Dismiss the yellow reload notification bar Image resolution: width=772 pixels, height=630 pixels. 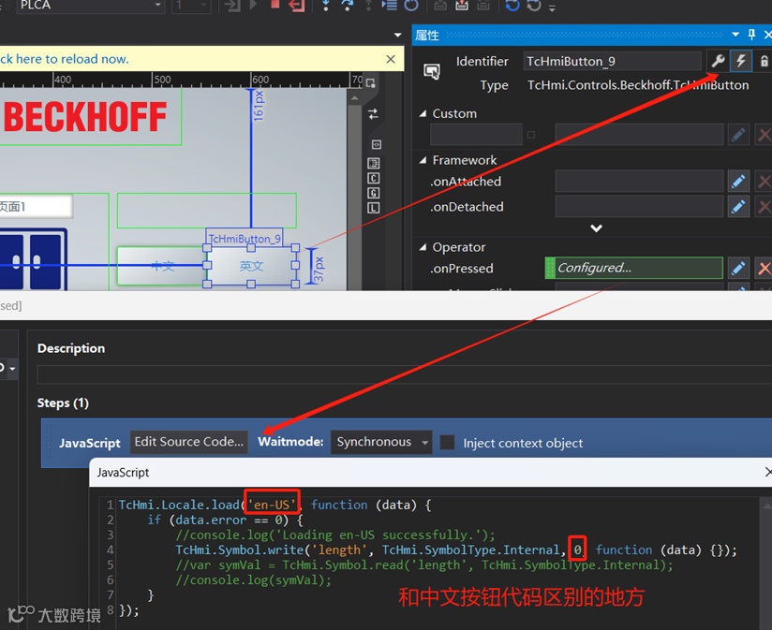tap(391, 59)
